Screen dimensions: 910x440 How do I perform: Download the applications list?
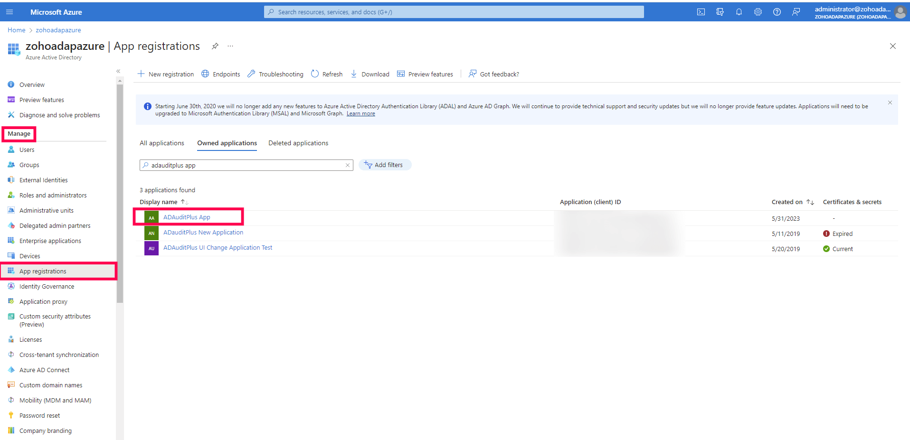tap(370, 74)
